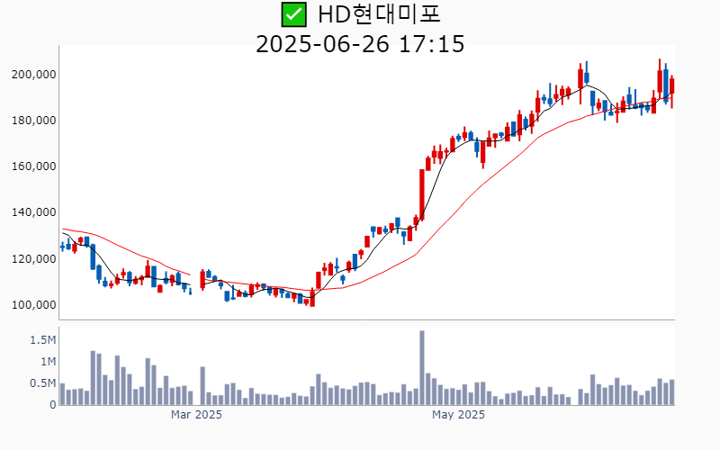Click the 200,000 price axis label

(x=33, y=75)
